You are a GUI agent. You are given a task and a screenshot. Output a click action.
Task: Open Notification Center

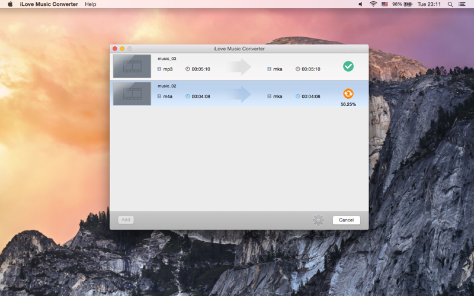pos(462,4)
